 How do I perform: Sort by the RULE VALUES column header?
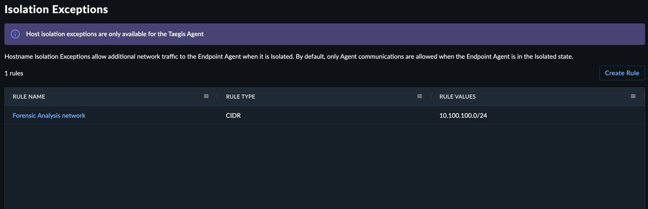click(x=457, y=97)
